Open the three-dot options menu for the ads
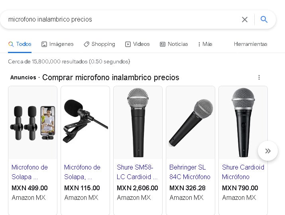 pyautogui.click(x=259, y=77)
